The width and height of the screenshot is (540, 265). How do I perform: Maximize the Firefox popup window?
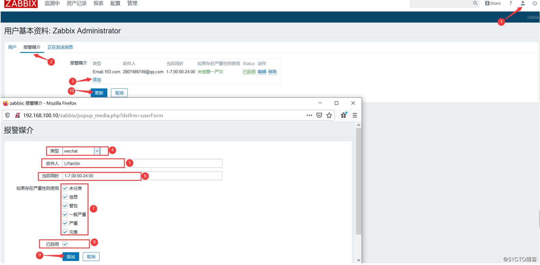[x=337, y=103]
